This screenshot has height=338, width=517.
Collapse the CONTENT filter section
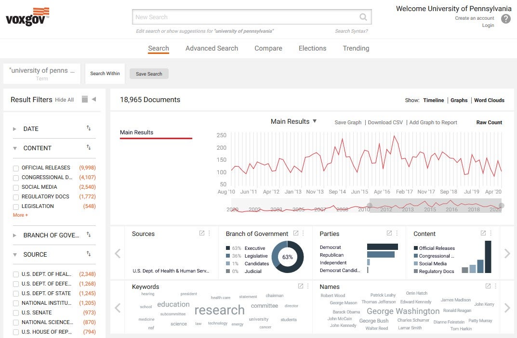(15, 148)
